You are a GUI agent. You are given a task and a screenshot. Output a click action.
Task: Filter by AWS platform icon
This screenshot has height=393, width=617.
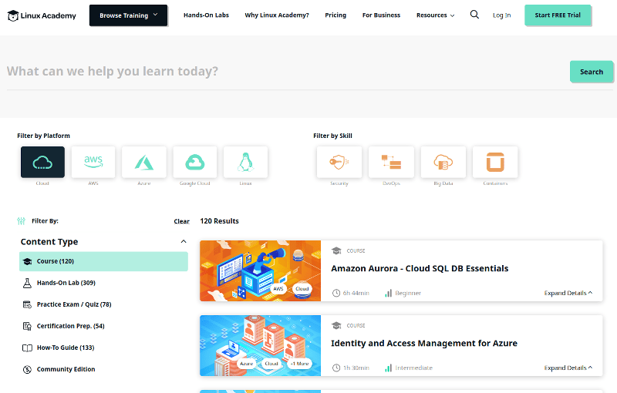click(x=93, y=162)
